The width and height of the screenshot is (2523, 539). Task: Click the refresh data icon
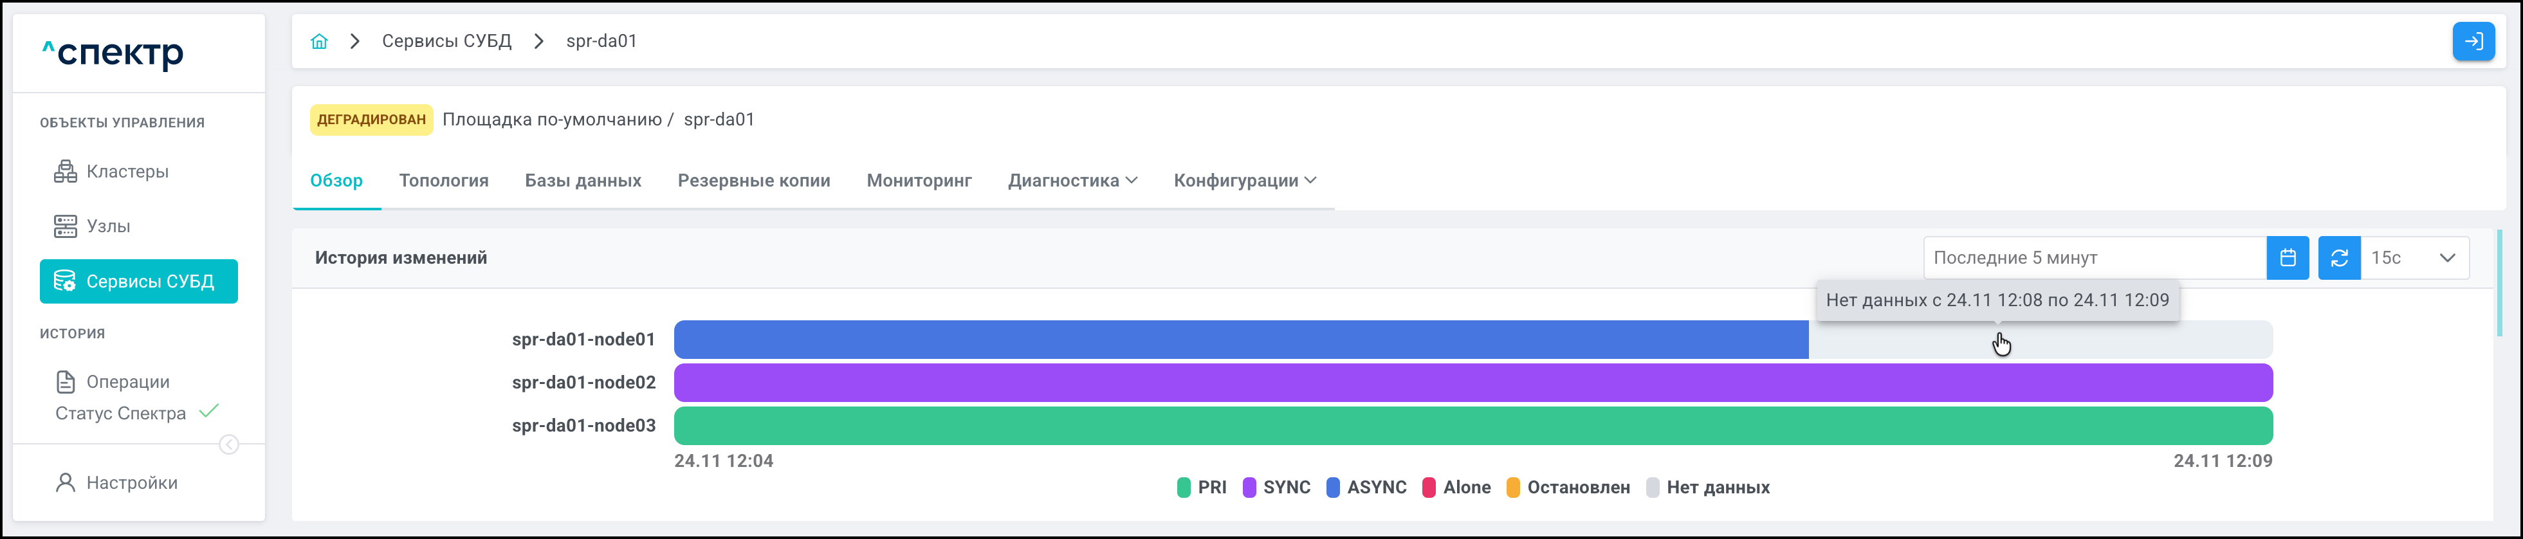2339,258
